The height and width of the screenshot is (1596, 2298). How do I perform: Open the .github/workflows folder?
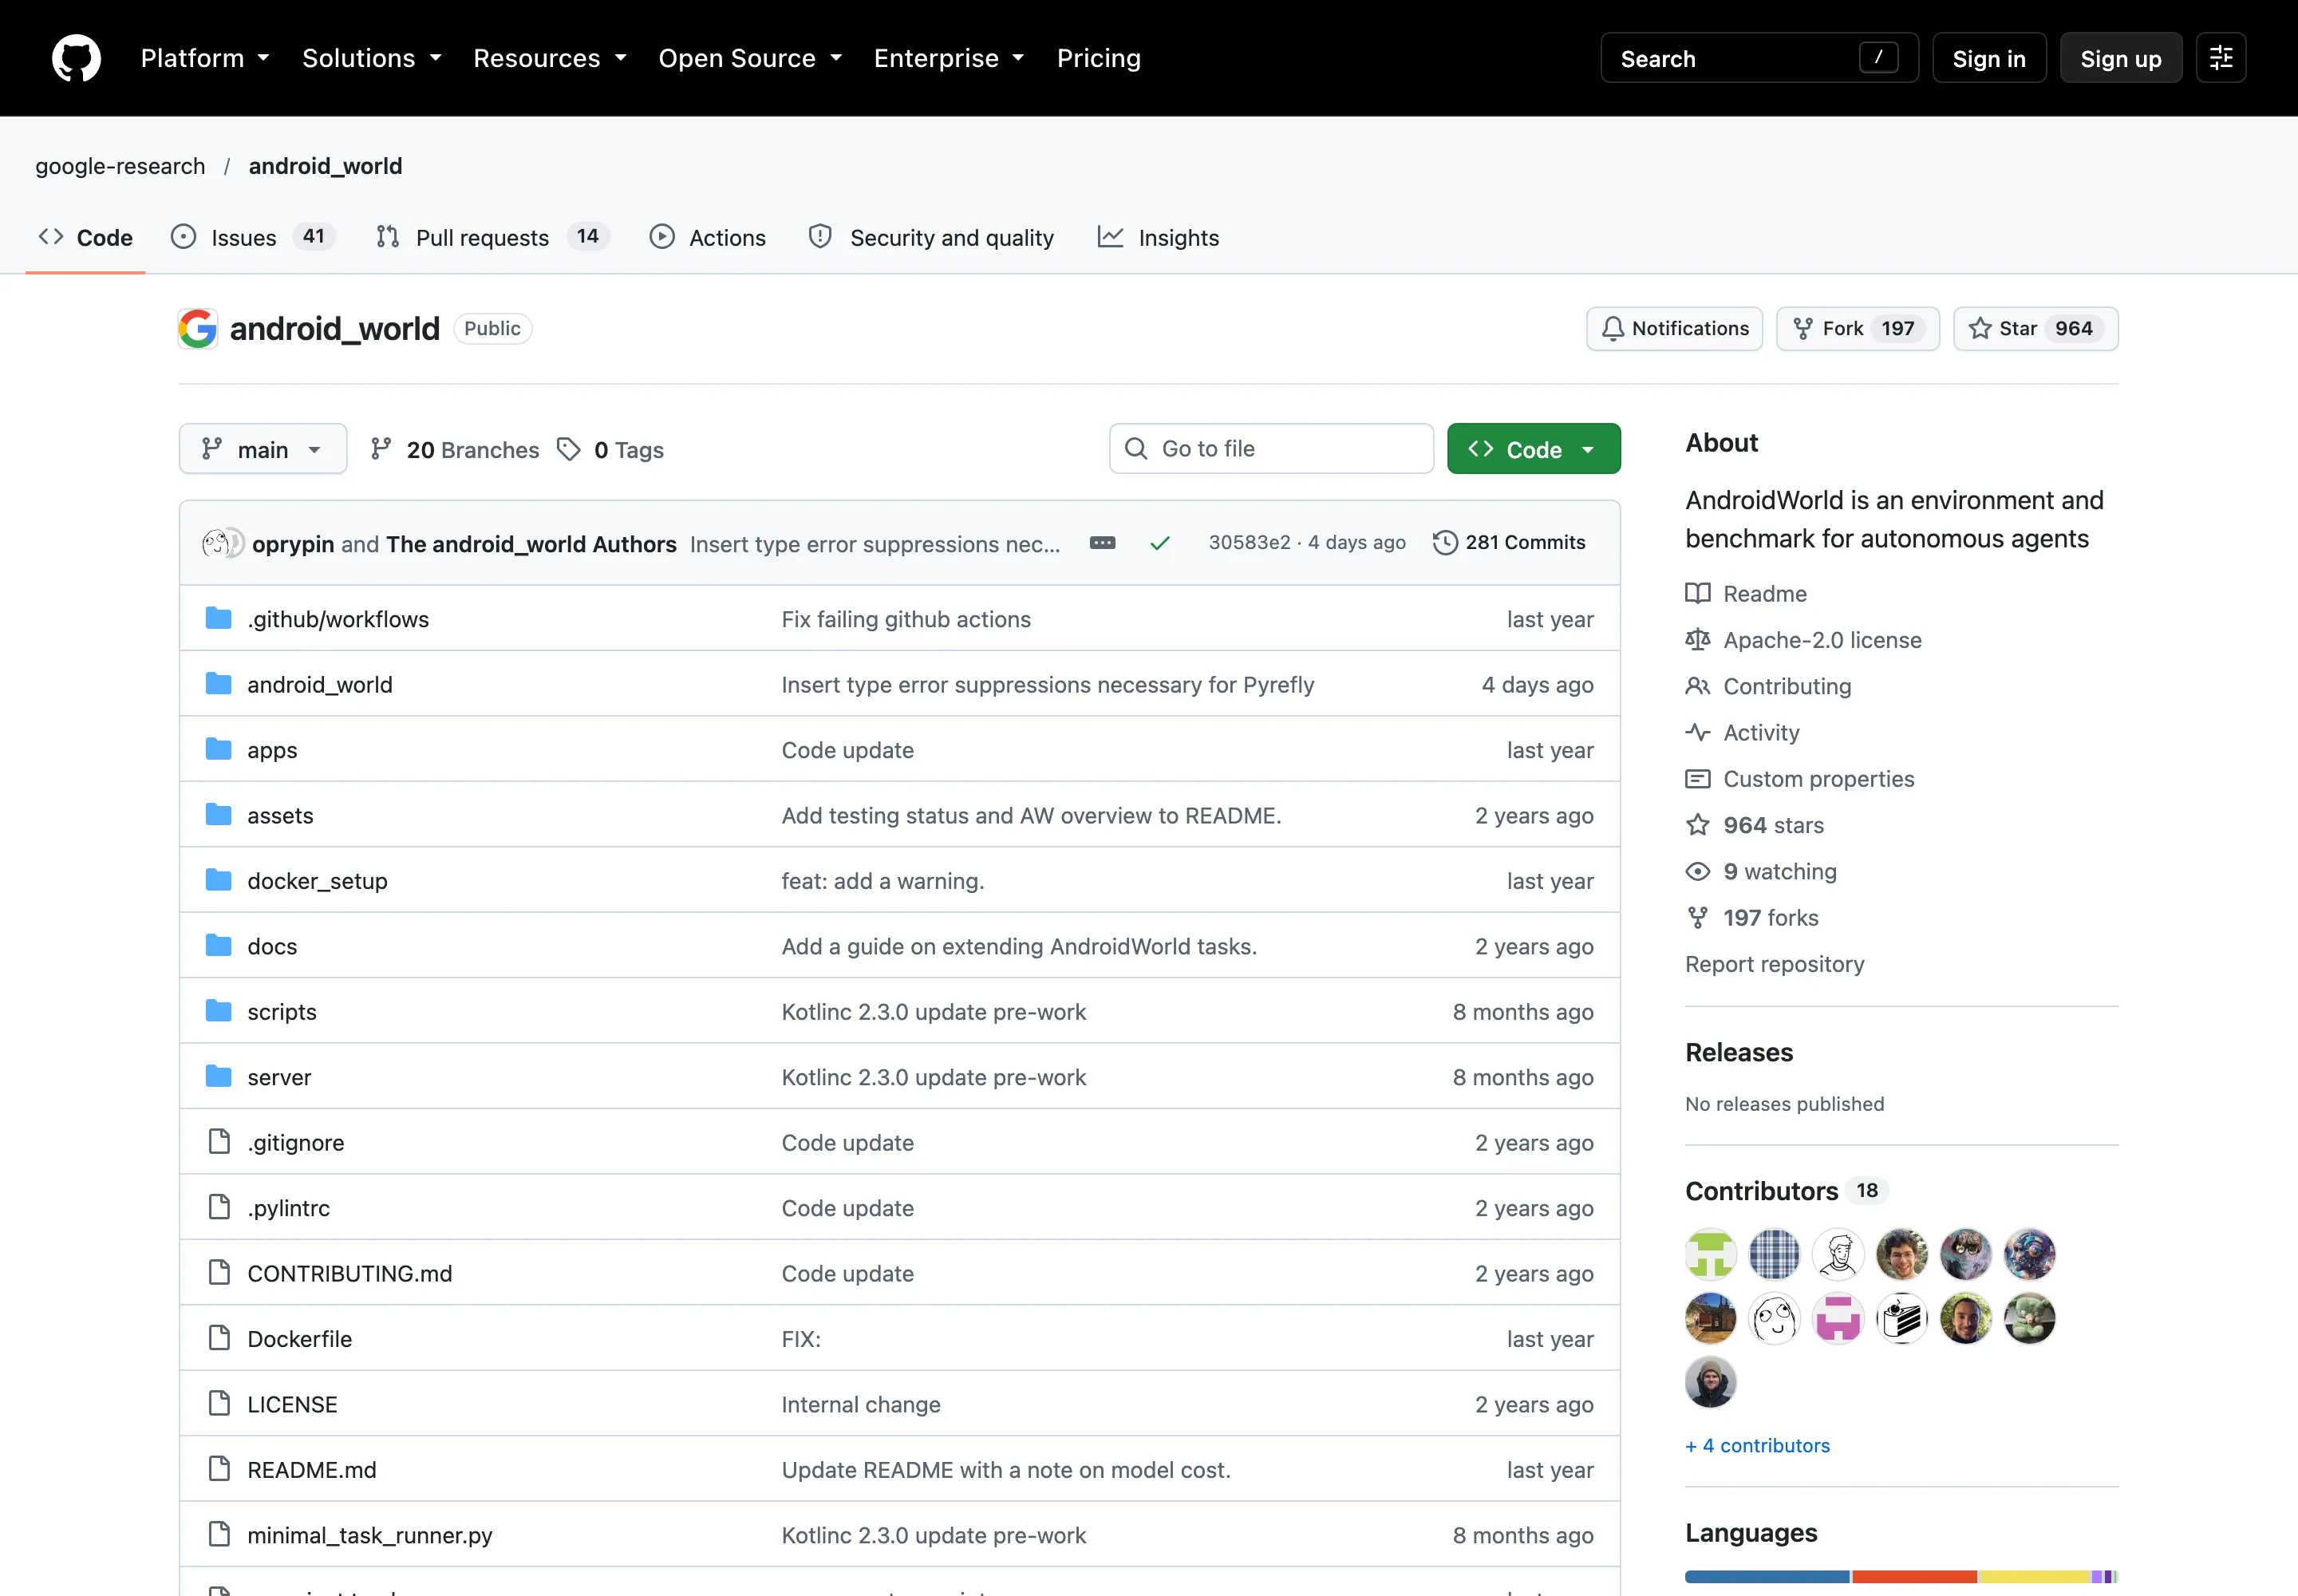coord(338,619)
